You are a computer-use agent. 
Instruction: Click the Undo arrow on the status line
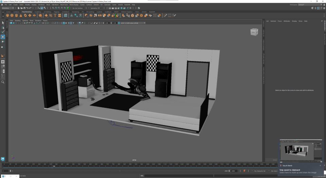coord(27,8)
